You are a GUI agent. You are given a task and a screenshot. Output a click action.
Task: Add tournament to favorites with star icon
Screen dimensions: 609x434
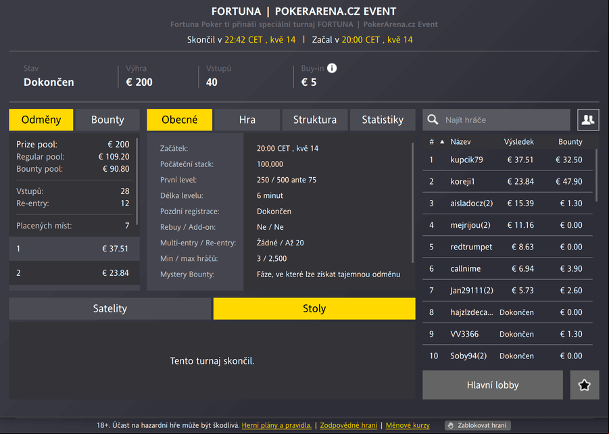click(x=585, y=385)
